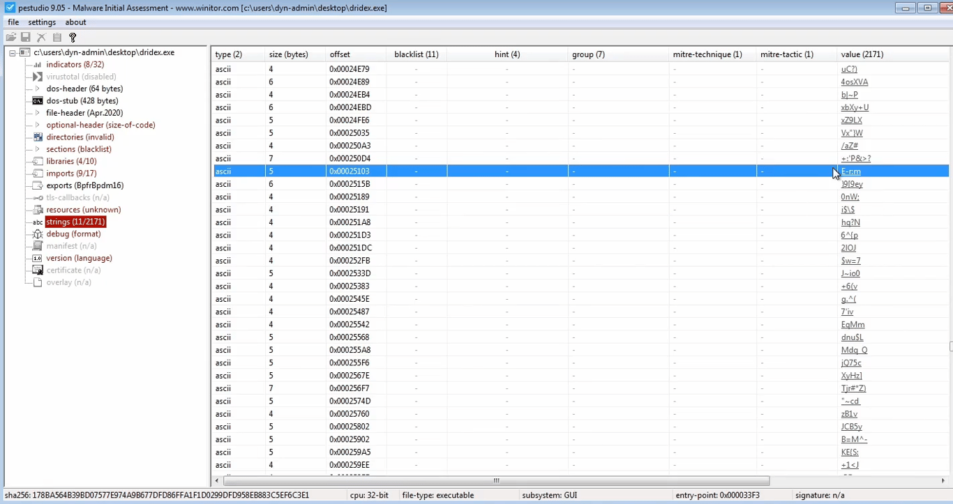Image resolution: width=953 pixels, height=504 pixels.
Task: Click offset cell 0x0002515B
Action: (x=350, y=184)
